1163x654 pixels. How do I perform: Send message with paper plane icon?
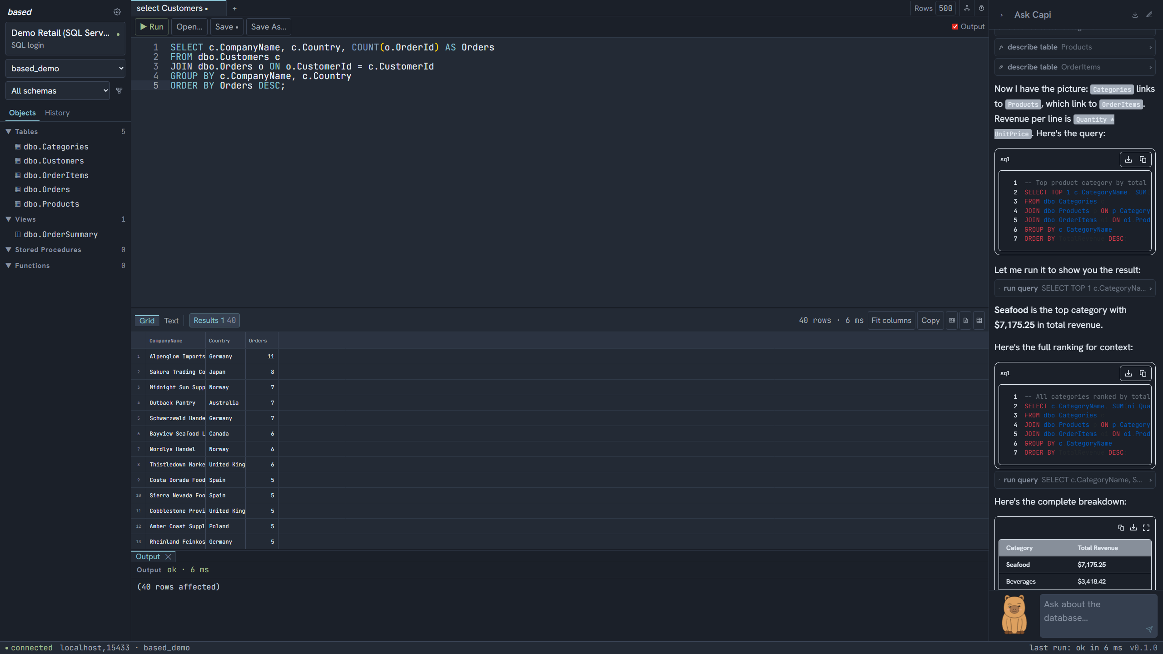pyautogui.click(x=1149, y=629)
